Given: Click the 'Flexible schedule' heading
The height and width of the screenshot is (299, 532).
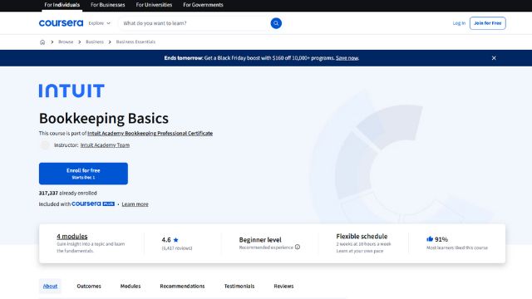Looking at the screenshot, I should (x=362, y=236).
